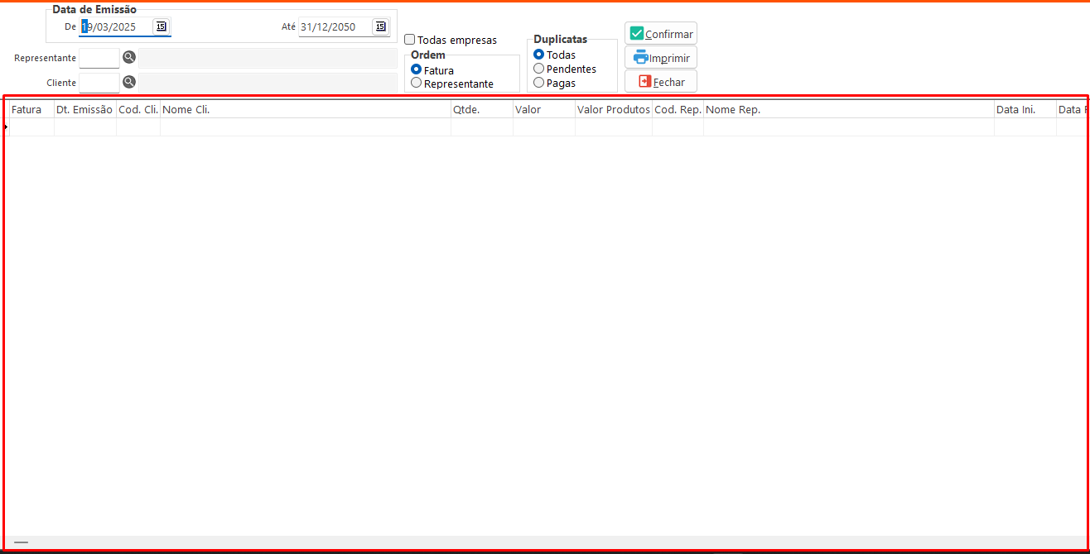Click the Representante search magnifier icon
Viewport: 1090px width, 554px height.
pos(128,58)
